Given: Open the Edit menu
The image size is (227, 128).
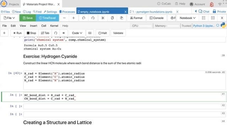Looking at the screenshot, I should point(13,26).
